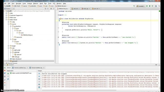This screenshot has width=164, height=92.
Task: Open the Navigate menu
Action: click(x=18, y=3)
